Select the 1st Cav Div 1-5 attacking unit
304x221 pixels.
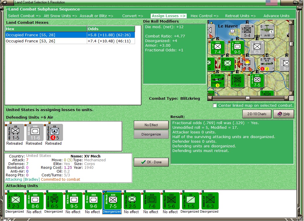tap(190, 201)
